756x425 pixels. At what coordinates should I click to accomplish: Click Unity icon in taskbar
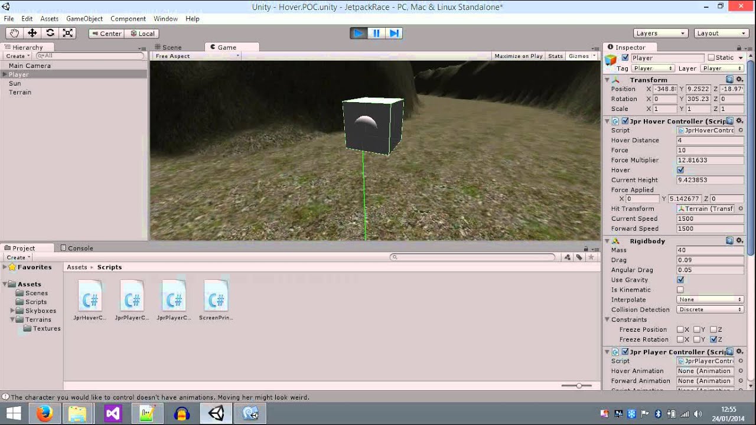pos(216,414)
